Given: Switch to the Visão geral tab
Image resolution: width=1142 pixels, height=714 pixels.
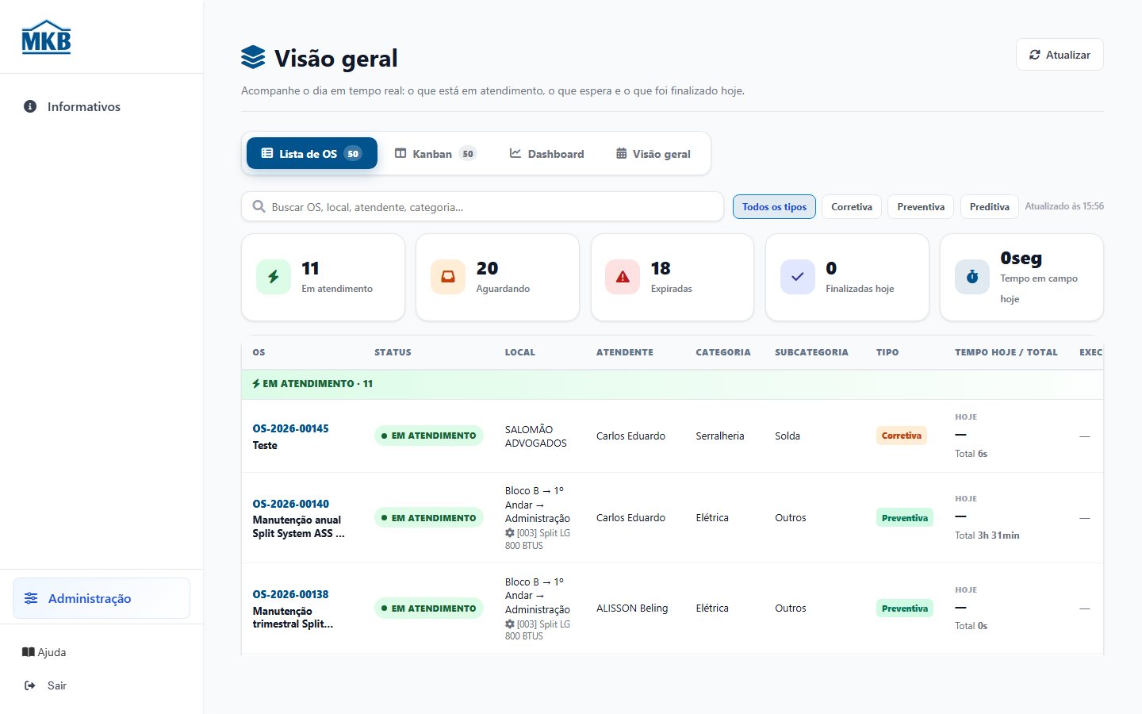Looking at the screenshot, I should pyautogui.click(x=653, y=153).
